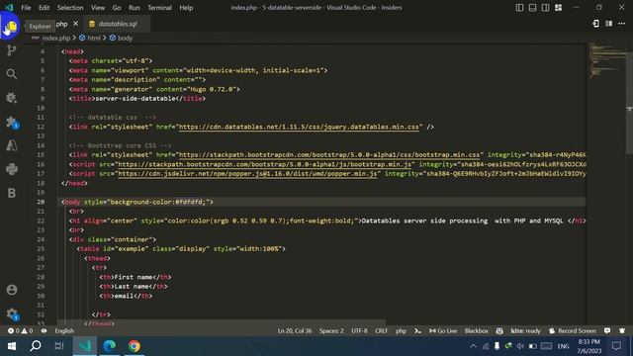Open the Source Control view
Screen dimensions: 633x356
pyautogui.click(x=11, y=50)
